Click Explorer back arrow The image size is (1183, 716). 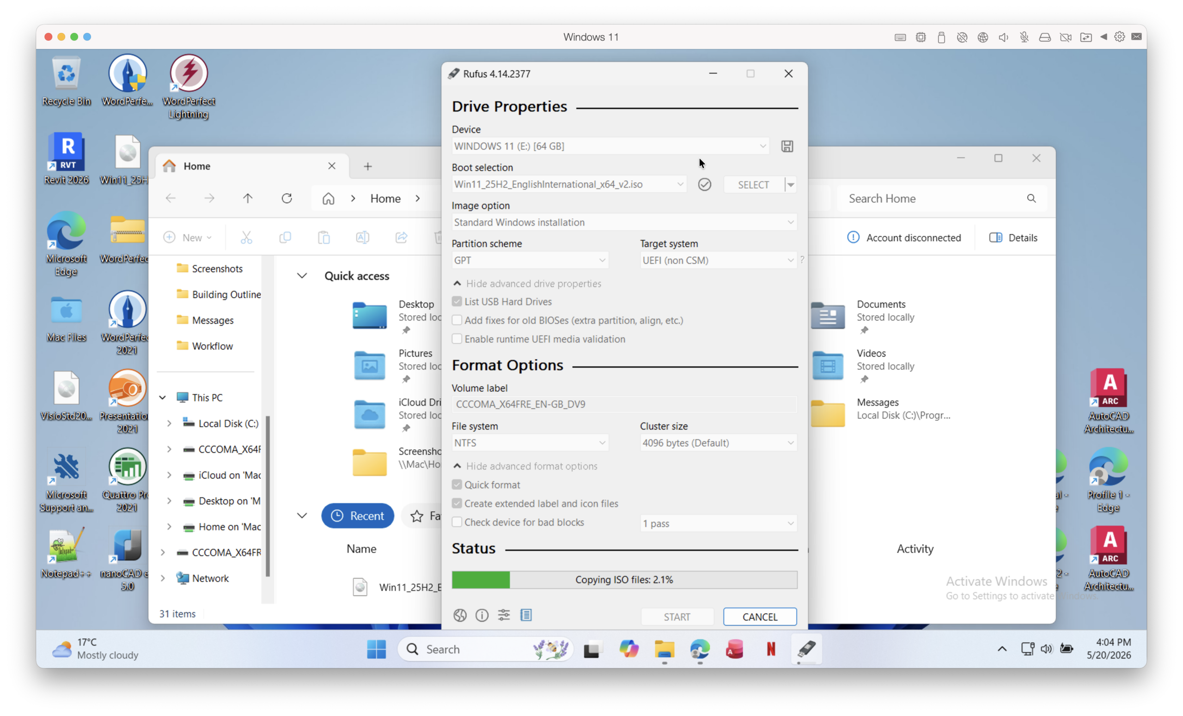171,199
